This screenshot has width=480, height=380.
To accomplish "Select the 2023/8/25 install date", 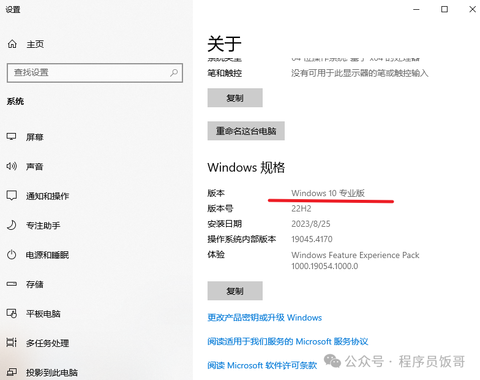I will tap(311, 224).
